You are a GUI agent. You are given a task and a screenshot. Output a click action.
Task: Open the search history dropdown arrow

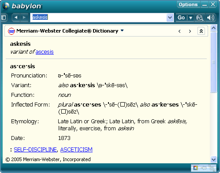(x=170, y=18)
